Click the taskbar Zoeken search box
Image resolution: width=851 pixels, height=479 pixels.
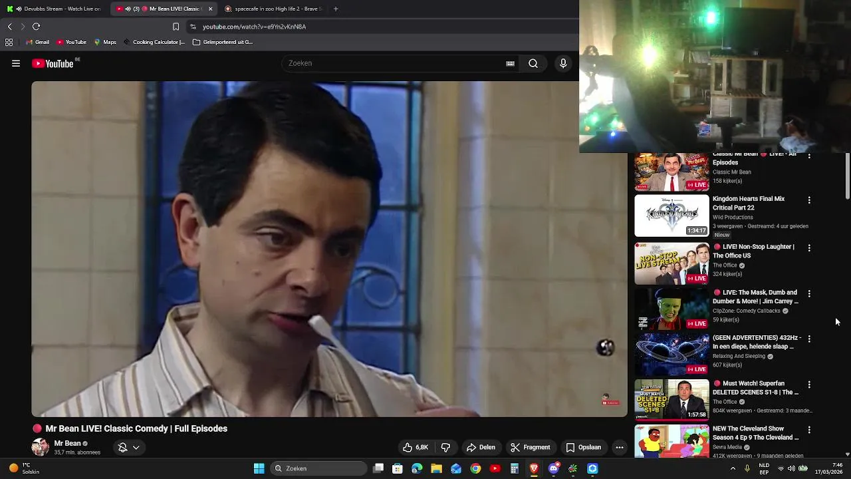(x=319, y=468)
